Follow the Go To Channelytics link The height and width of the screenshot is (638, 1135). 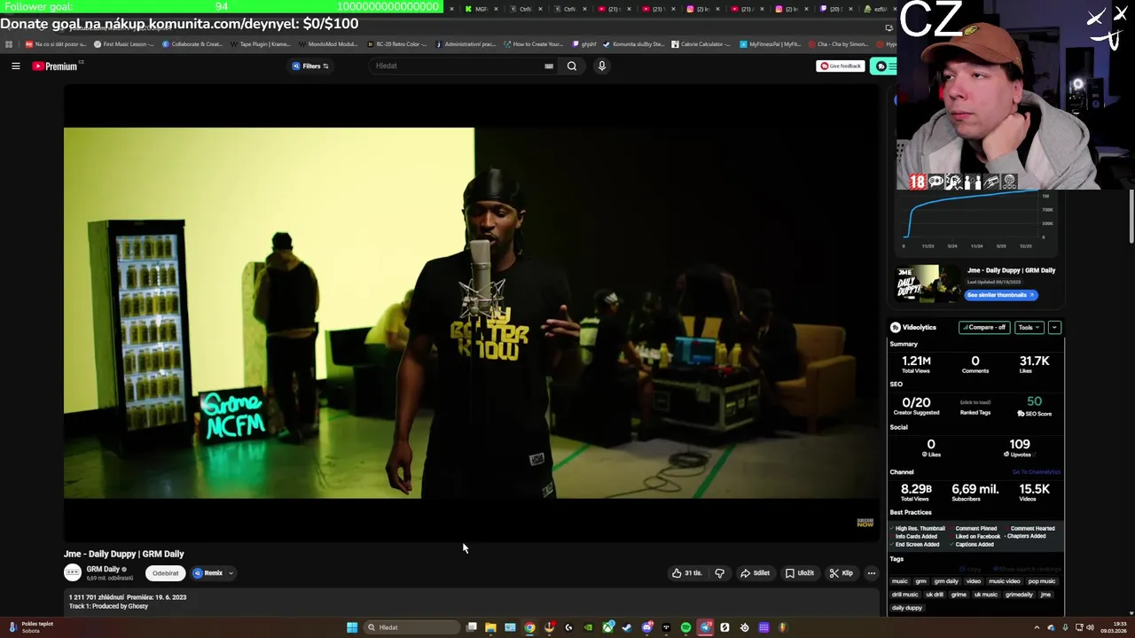1037,472
